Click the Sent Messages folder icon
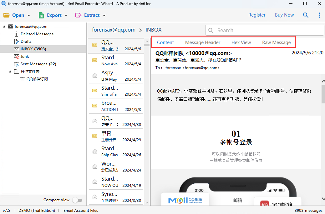Screen dimensions: 325x214 pos(17,64)
